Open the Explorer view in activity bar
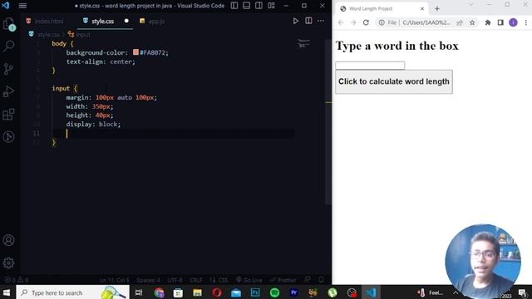Image resolution: width=532 pixels, height=299 pixels. (9, 24)
